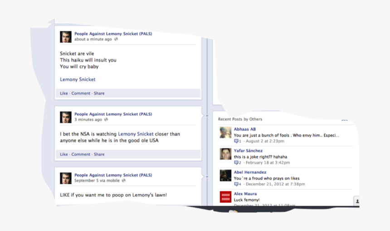
Task: Open 'February 18 at 3:42pm' timestamp
Action: pyautogui.click(x=268, y=163)
